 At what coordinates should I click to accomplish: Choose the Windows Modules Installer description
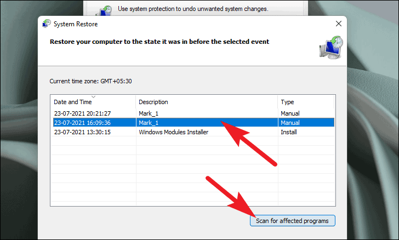(173, 132)
